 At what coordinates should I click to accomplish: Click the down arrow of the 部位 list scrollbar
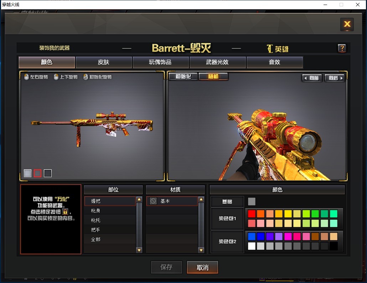(x=139, y=250)
